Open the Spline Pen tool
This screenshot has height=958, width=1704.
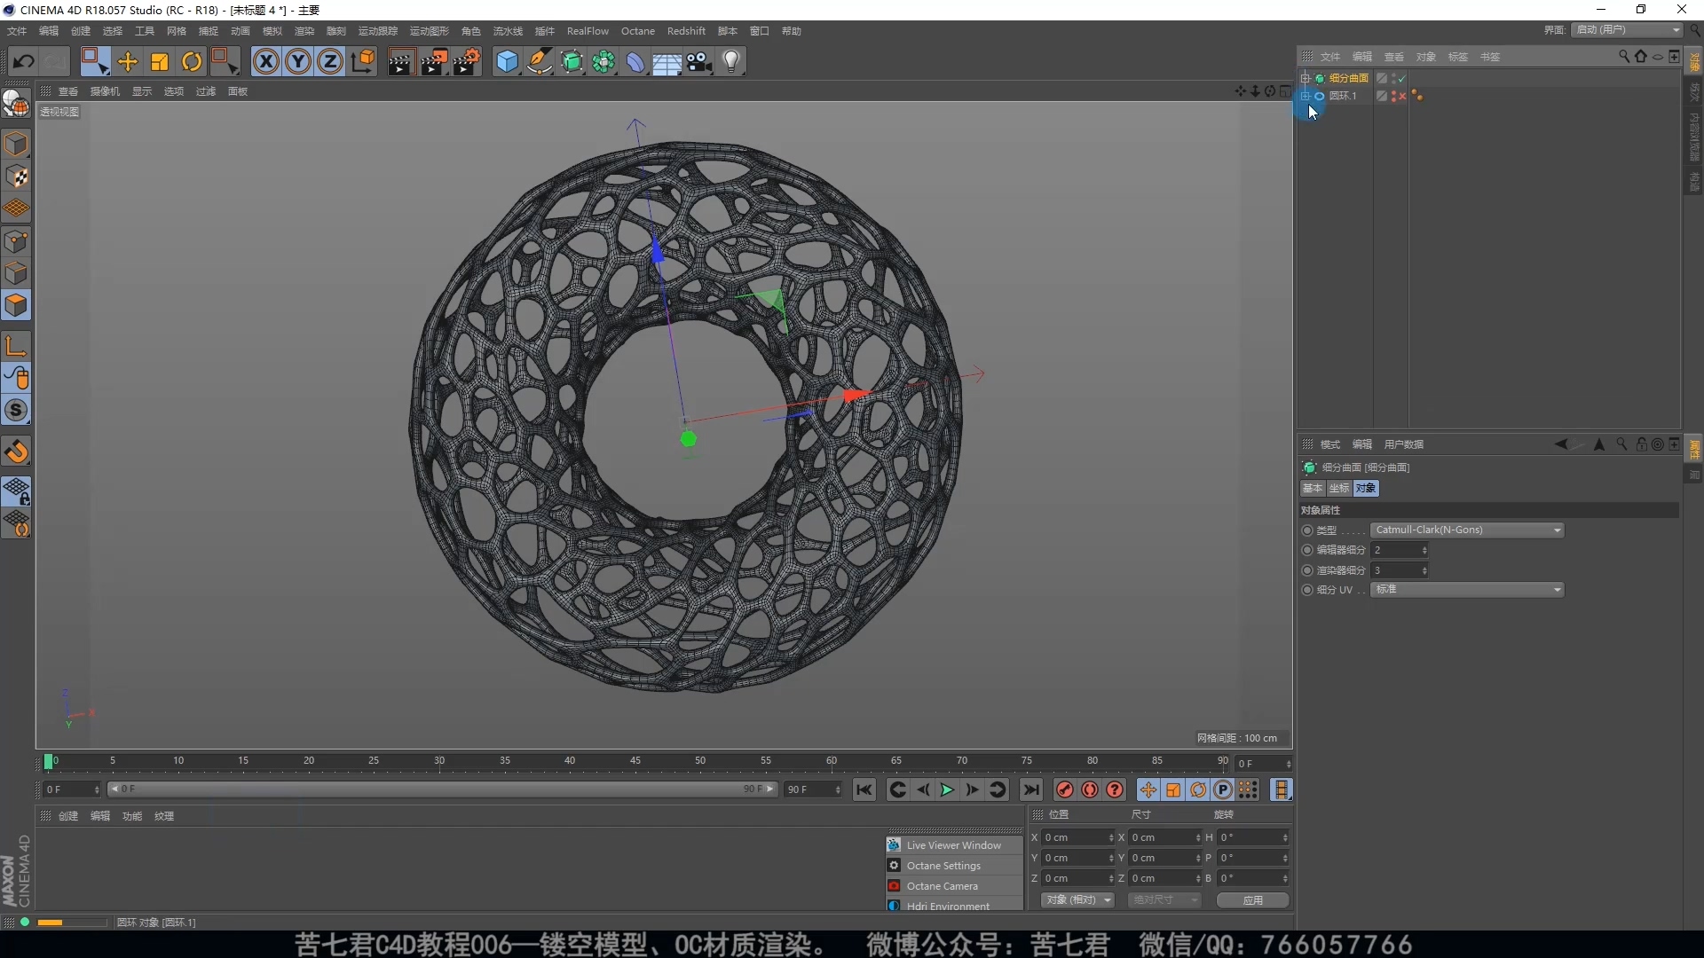click(x=540, y=61)
